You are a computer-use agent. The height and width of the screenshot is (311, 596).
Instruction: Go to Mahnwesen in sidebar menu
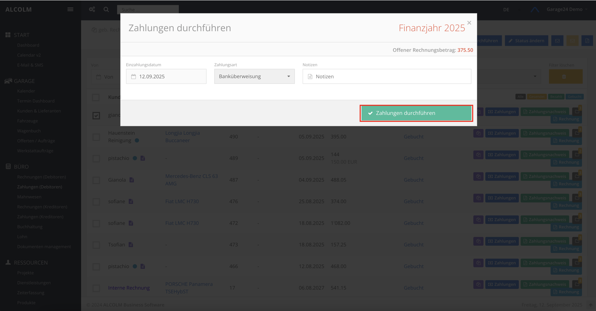click(x=29, y=197)
